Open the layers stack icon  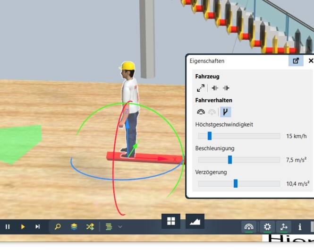coord(74,227)
